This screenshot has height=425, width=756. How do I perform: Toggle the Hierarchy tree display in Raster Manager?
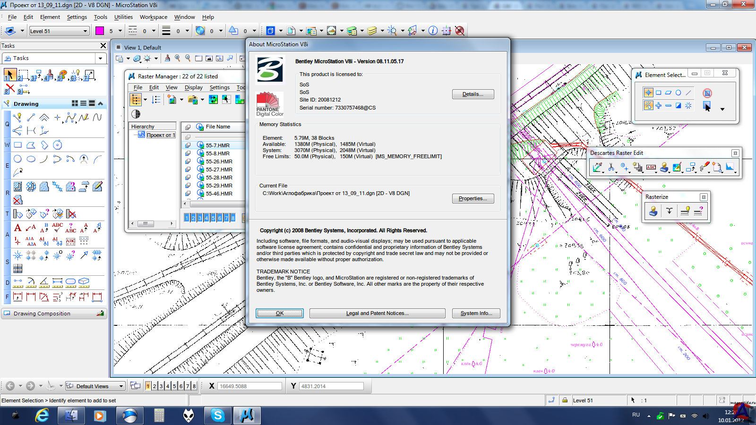click(136, 100)
